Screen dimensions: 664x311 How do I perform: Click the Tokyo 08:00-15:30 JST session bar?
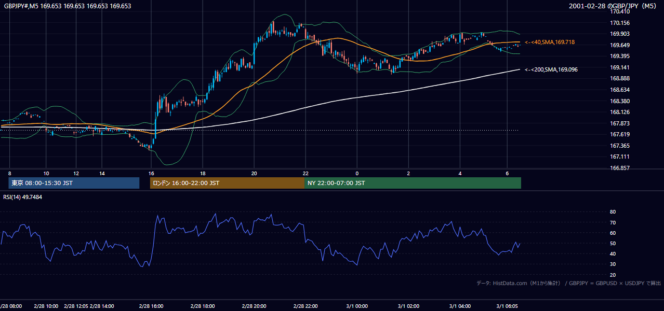click(74, 183)
